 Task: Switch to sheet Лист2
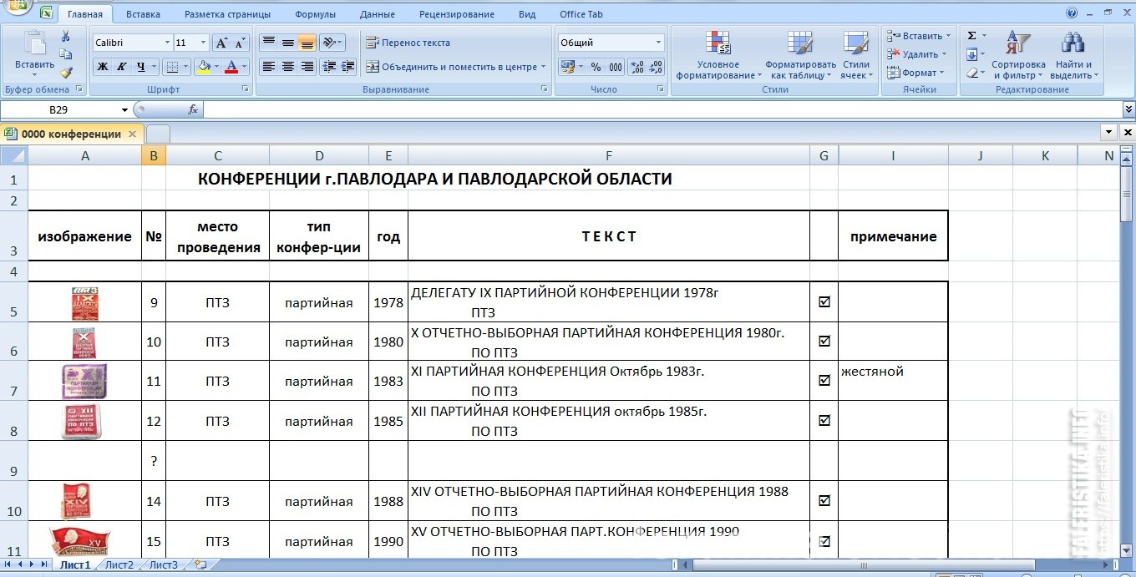[x=119, y=564]
